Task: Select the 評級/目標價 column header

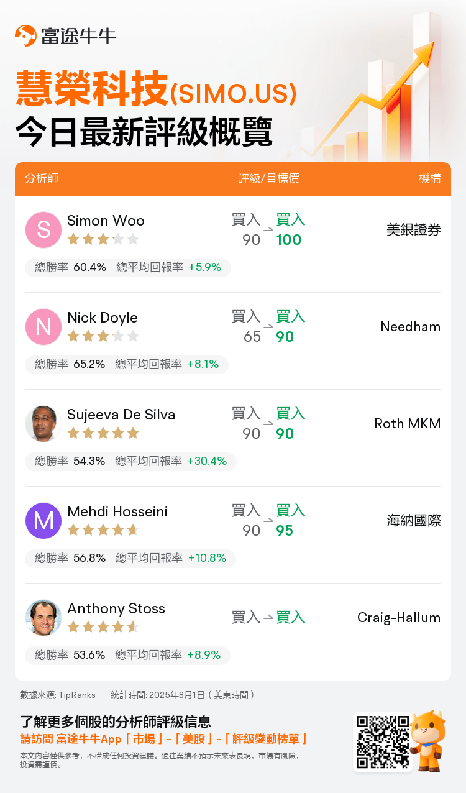Action: point(268,178)
